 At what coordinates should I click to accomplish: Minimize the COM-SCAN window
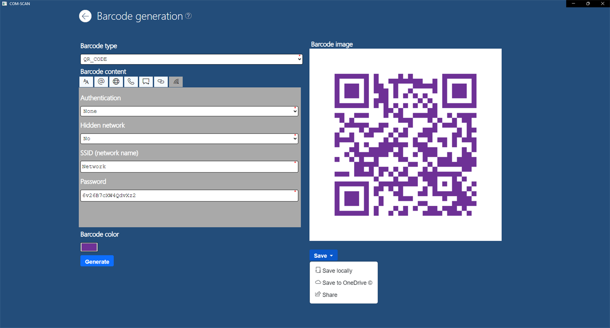573,3
